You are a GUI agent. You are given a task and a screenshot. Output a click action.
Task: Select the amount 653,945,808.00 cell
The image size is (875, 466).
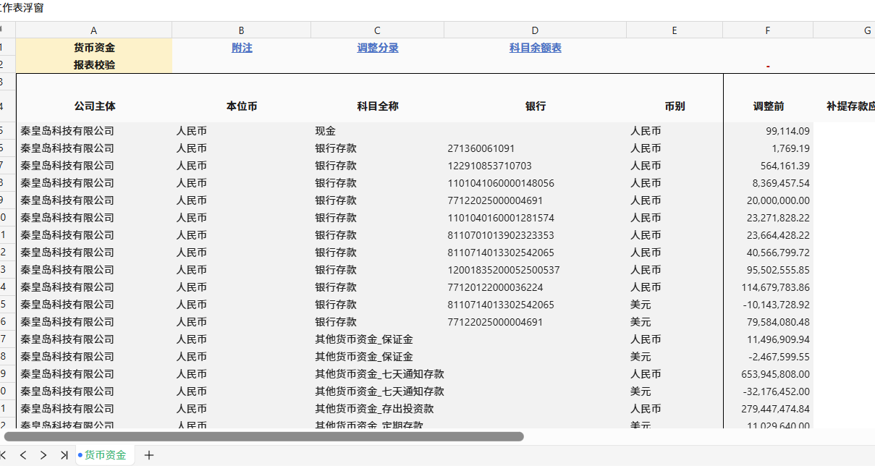tap(768, 374)
